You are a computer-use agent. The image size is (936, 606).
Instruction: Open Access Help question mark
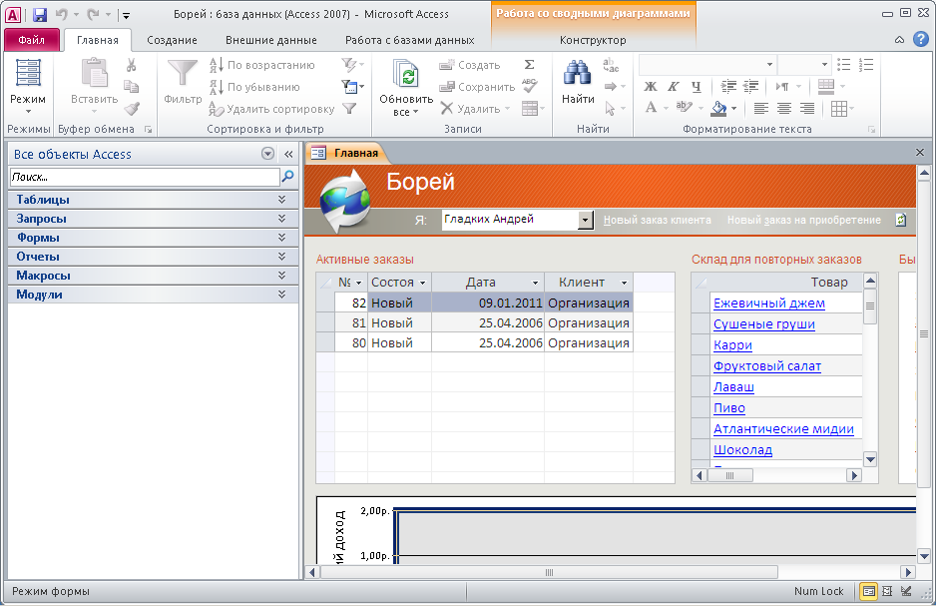921,39
